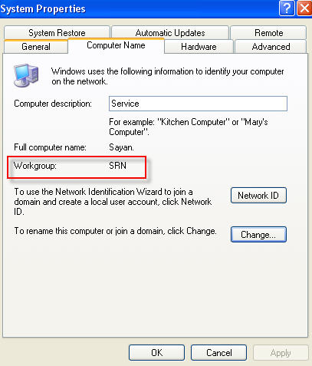Click the Sayan full computer name text
This screenshot has height=366, width=312.
(121, 147)
